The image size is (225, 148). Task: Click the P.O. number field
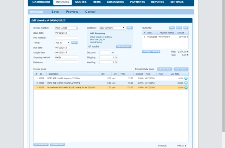pyautogui.click(x=66, y=38)
